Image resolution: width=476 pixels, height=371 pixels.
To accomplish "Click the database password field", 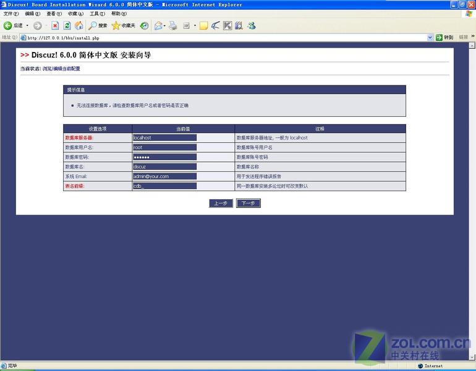I will click(164, 157).
